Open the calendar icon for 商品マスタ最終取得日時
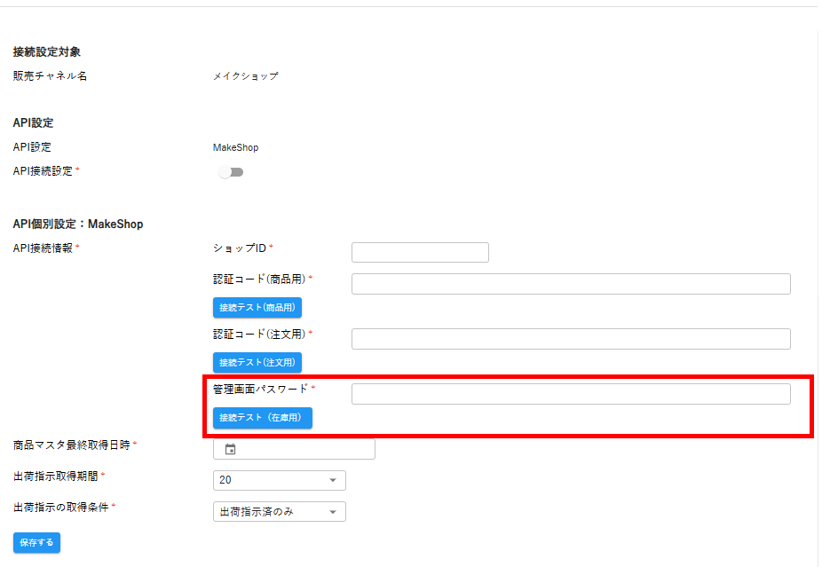 (x=230, y=449)
